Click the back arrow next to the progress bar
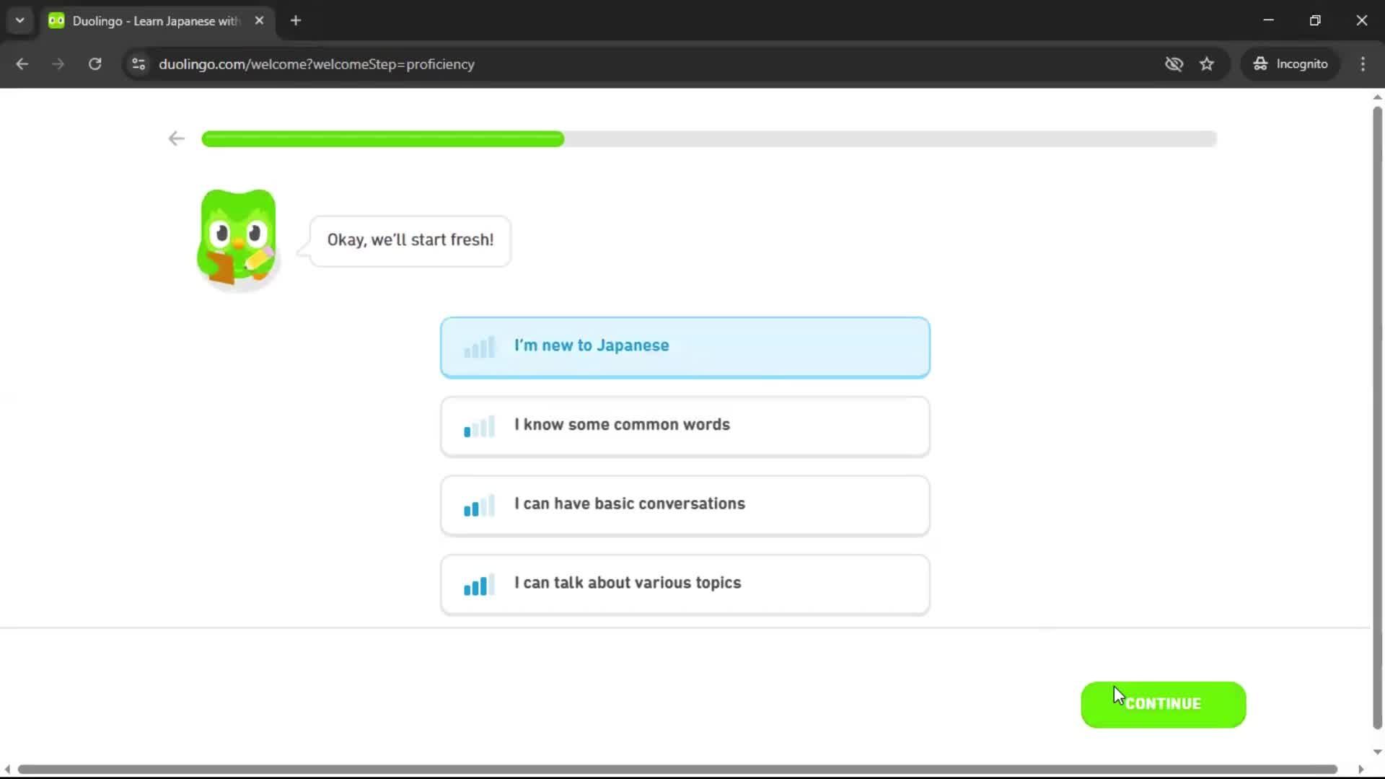 click(x=175, y=138)
